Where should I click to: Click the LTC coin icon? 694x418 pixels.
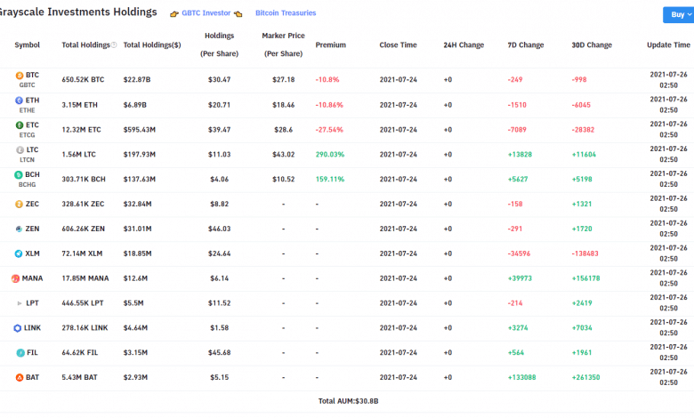point(20,150)
